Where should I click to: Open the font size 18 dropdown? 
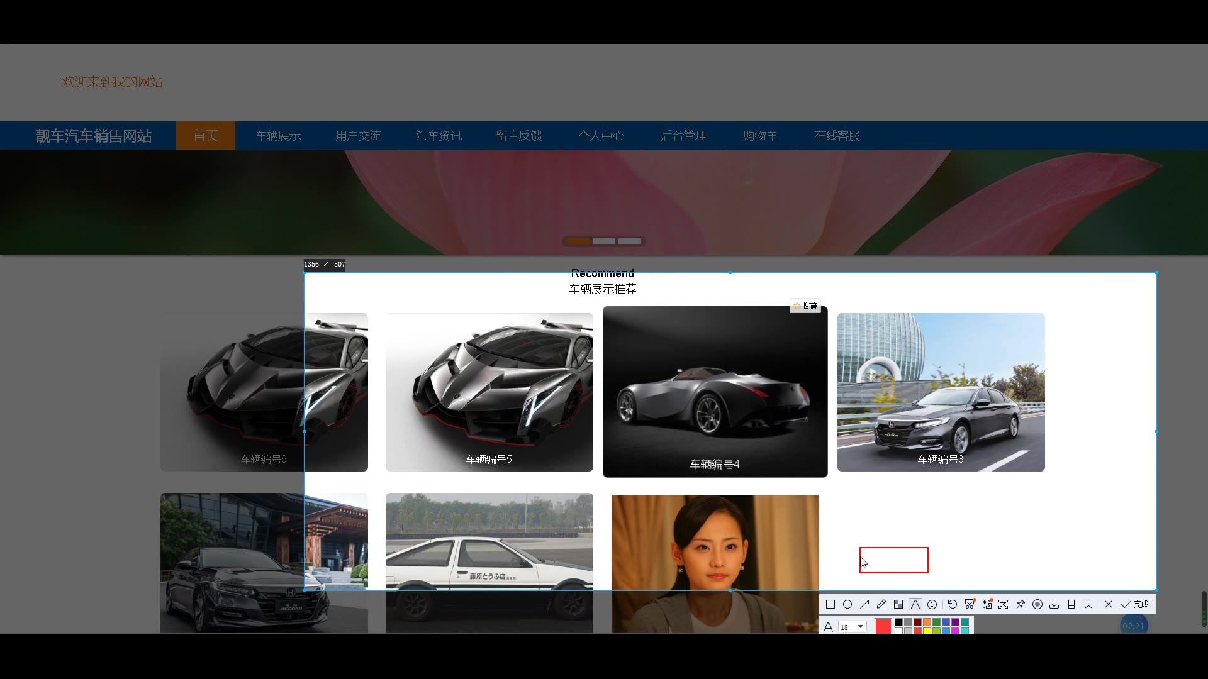[860, 627]
